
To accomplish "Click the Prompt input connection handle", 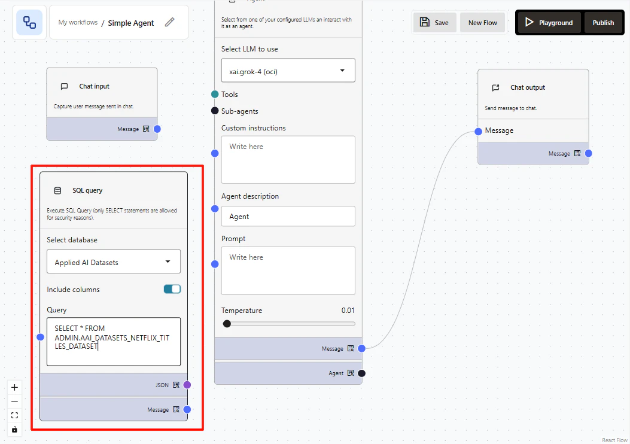I will tap(215, 264).
